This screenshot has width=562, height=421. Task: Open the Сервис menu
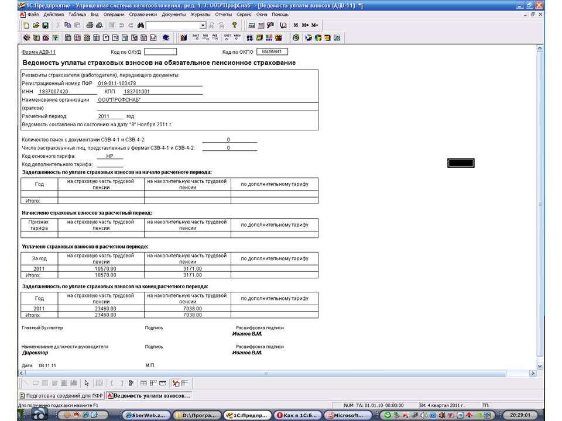click(244, 15)
